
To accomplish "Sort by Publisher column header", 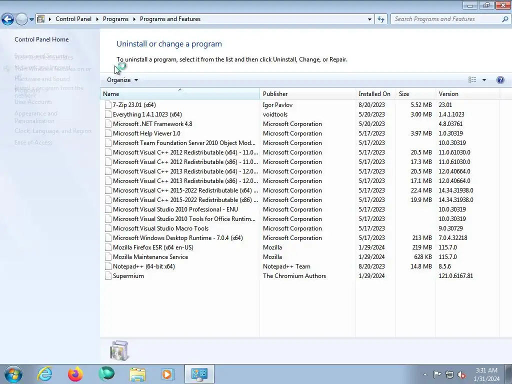I will tap(307, 93).
